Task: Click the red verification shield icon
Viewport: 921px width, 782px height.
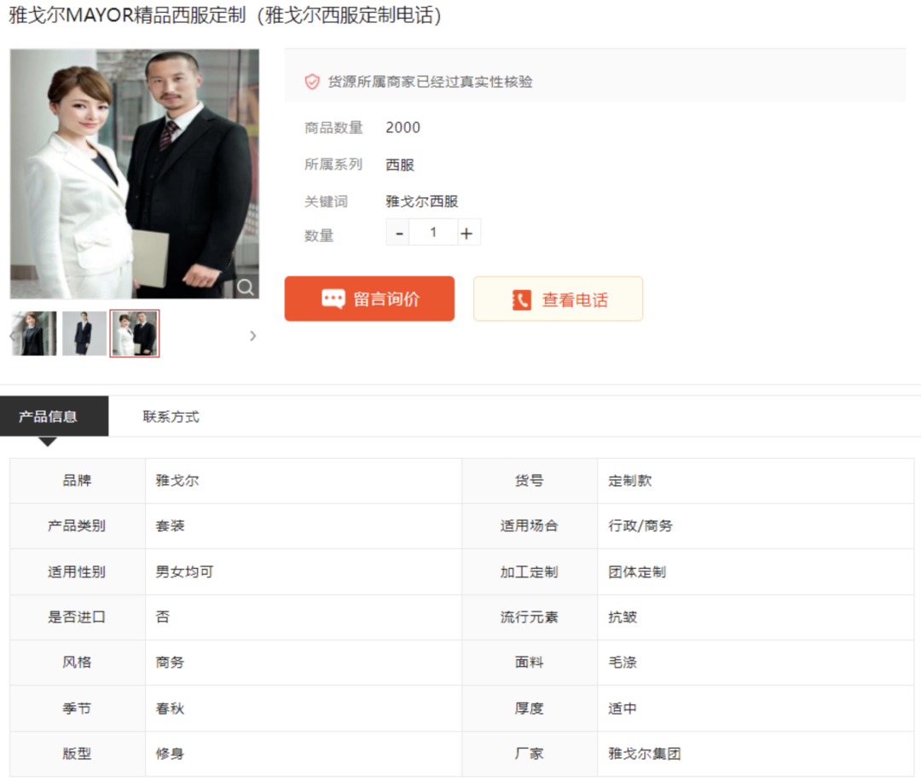Action: point(312,83)
